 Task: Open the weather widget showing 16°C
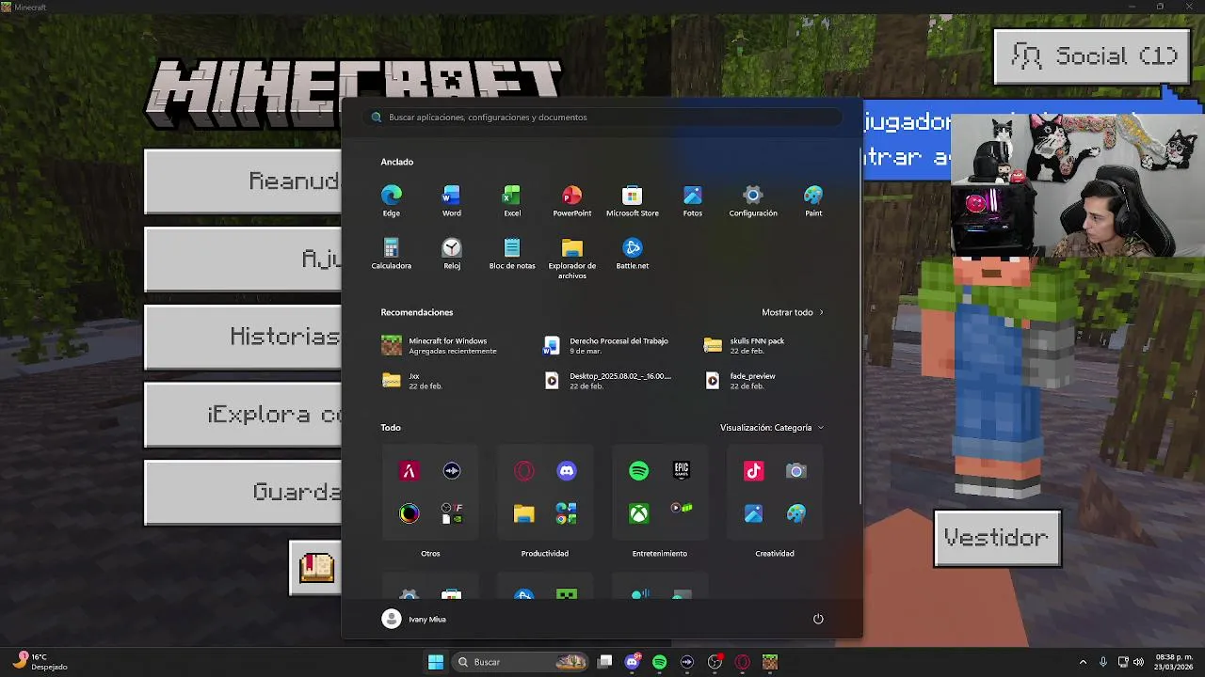(x=40, y=662)
